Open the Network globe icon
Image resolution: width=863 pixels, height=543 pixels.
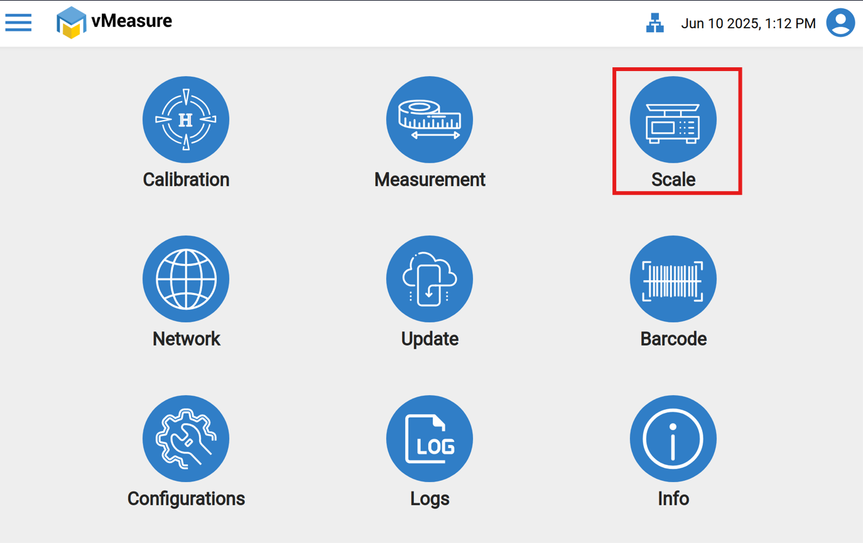pos(186,279)
